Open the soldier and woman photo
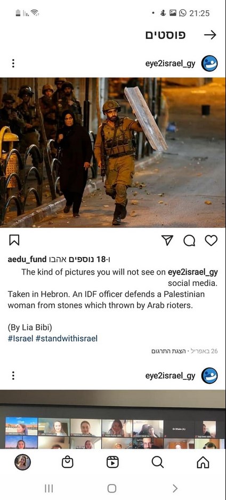The width and height of the screenshot is (226, 500). (x=112, y=153)
